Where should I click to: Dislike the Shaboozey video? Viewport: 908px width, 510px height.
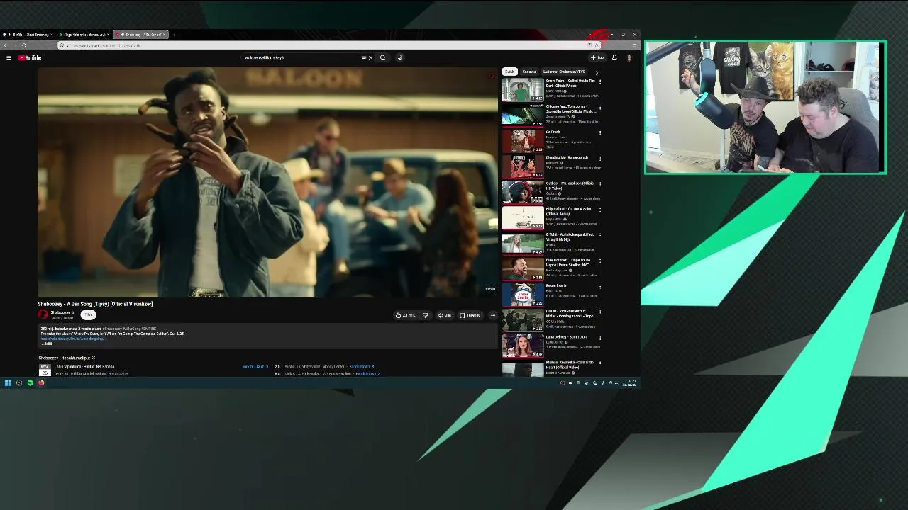425,315
